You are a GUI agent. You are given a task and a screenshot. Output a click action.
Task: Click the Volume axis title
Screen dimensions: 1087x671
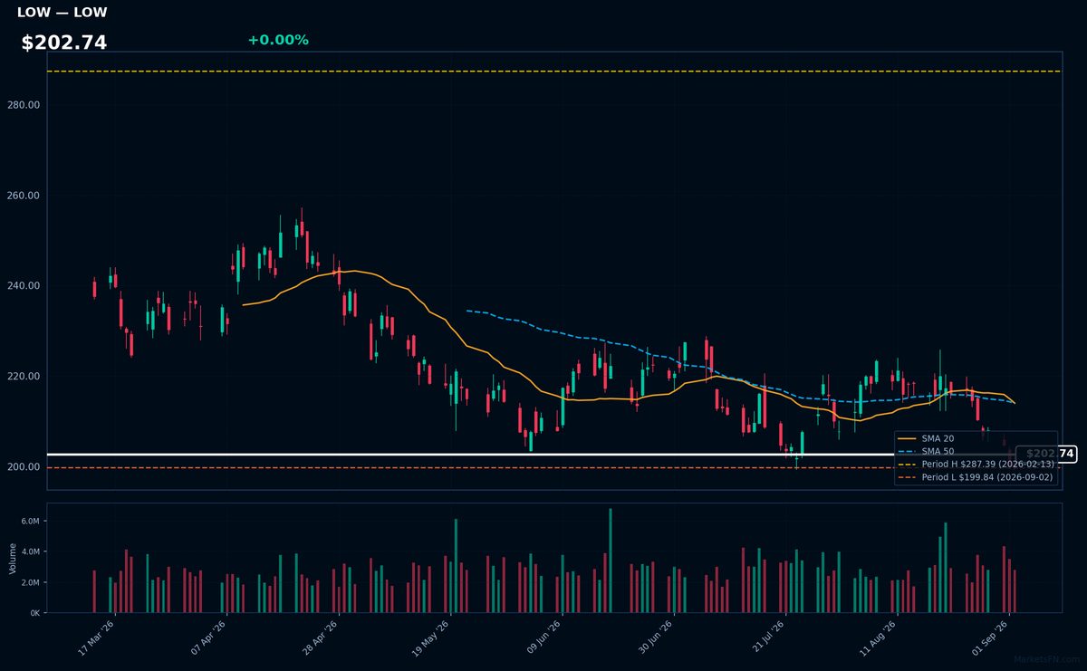click(12, 558)
